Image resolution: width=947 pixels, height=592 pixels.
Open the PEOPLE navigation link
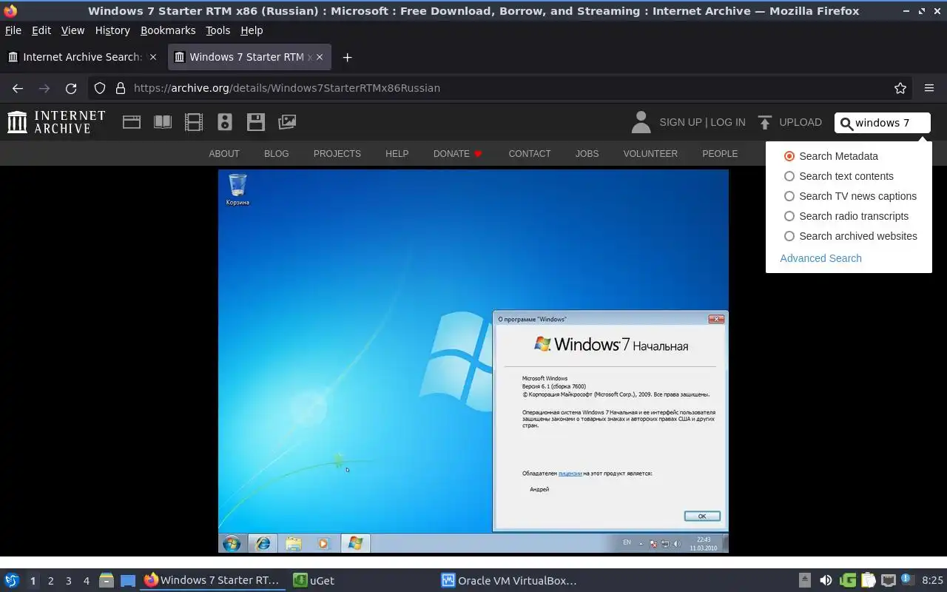(720, 154)
